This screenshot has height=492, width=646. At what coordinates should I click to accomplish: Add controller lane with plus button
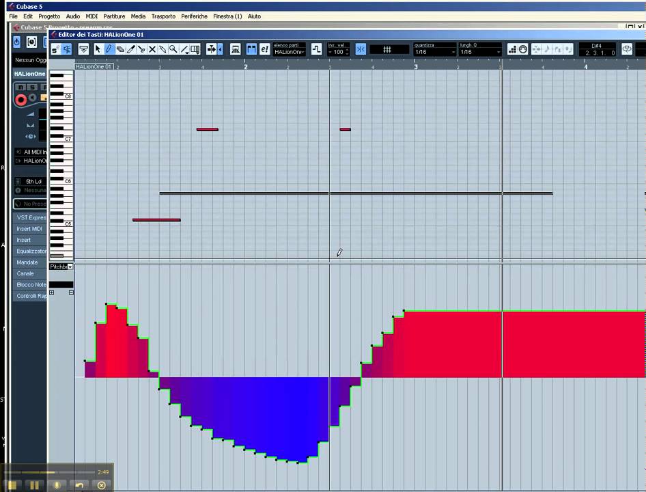click(51, 292)
